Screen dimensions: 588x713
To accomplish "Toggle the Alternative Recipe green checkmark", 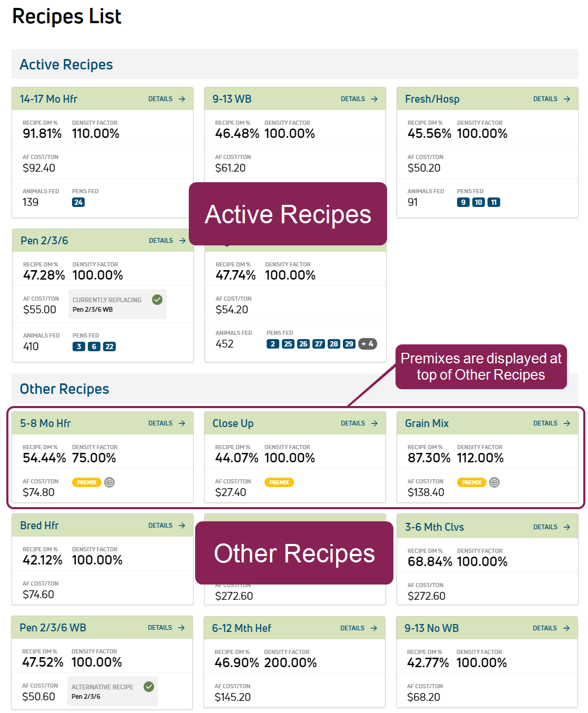I will (x=149, y=686).
